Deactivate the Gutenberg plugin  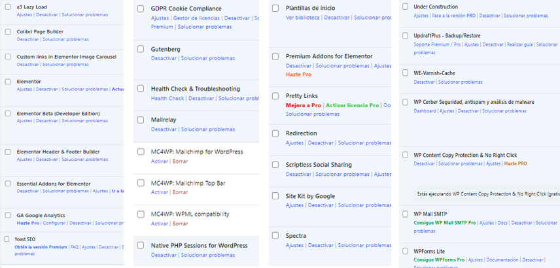[164, 58]
